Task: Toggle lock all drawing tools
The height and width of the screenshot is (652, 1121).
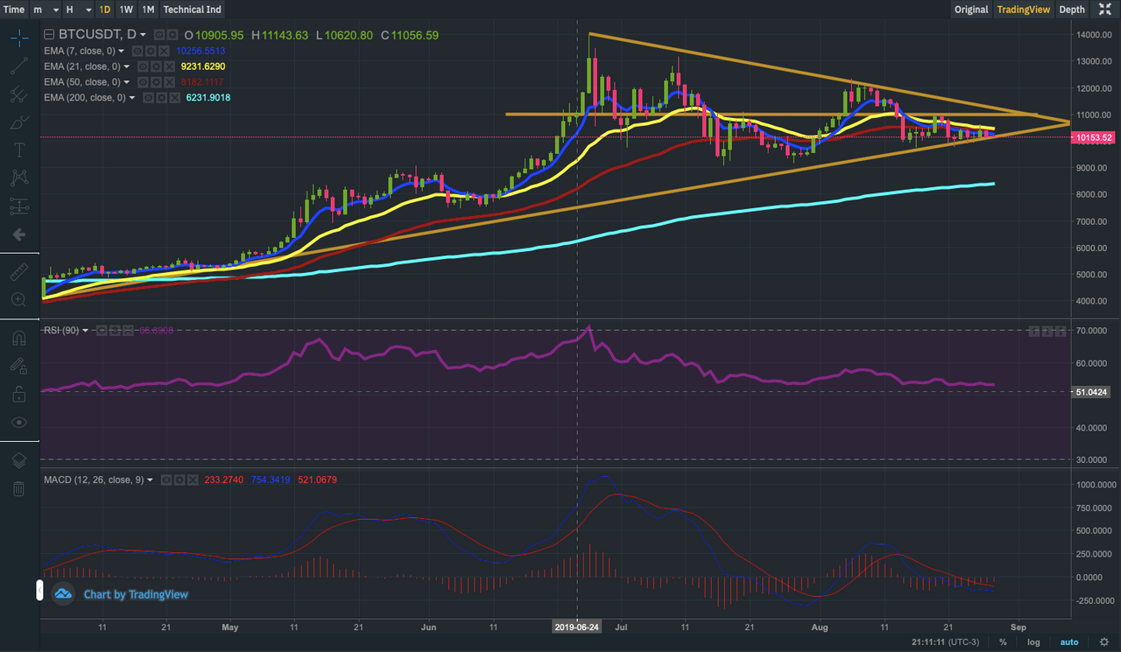Action: coord(18,394)
